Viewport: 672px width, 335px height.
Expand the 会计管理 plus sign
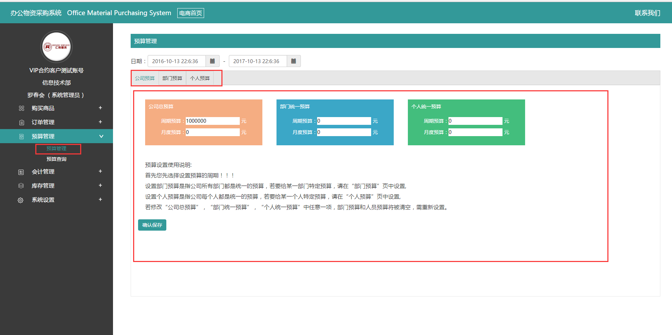tap(100, 171)
